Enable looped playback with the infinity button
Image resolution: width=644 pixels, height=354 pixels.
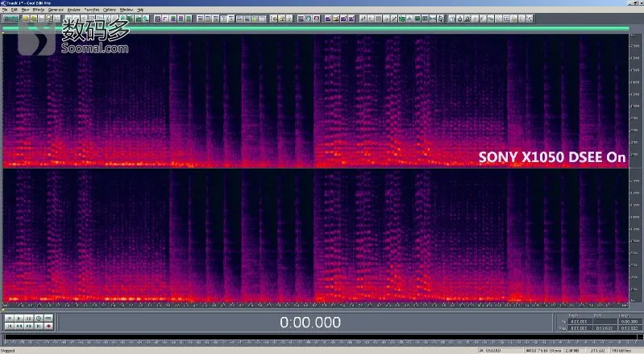click(48, 319)
